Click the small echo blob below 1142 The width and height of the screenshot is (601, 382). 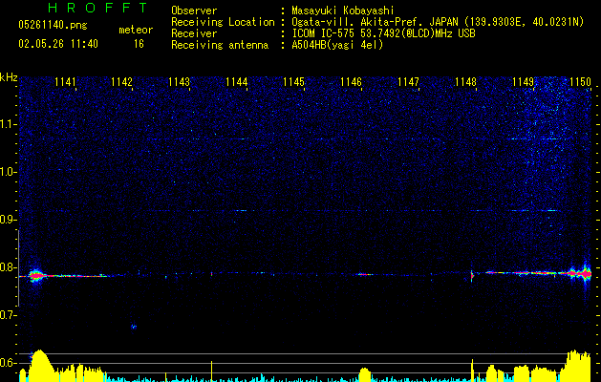point(134,327)
